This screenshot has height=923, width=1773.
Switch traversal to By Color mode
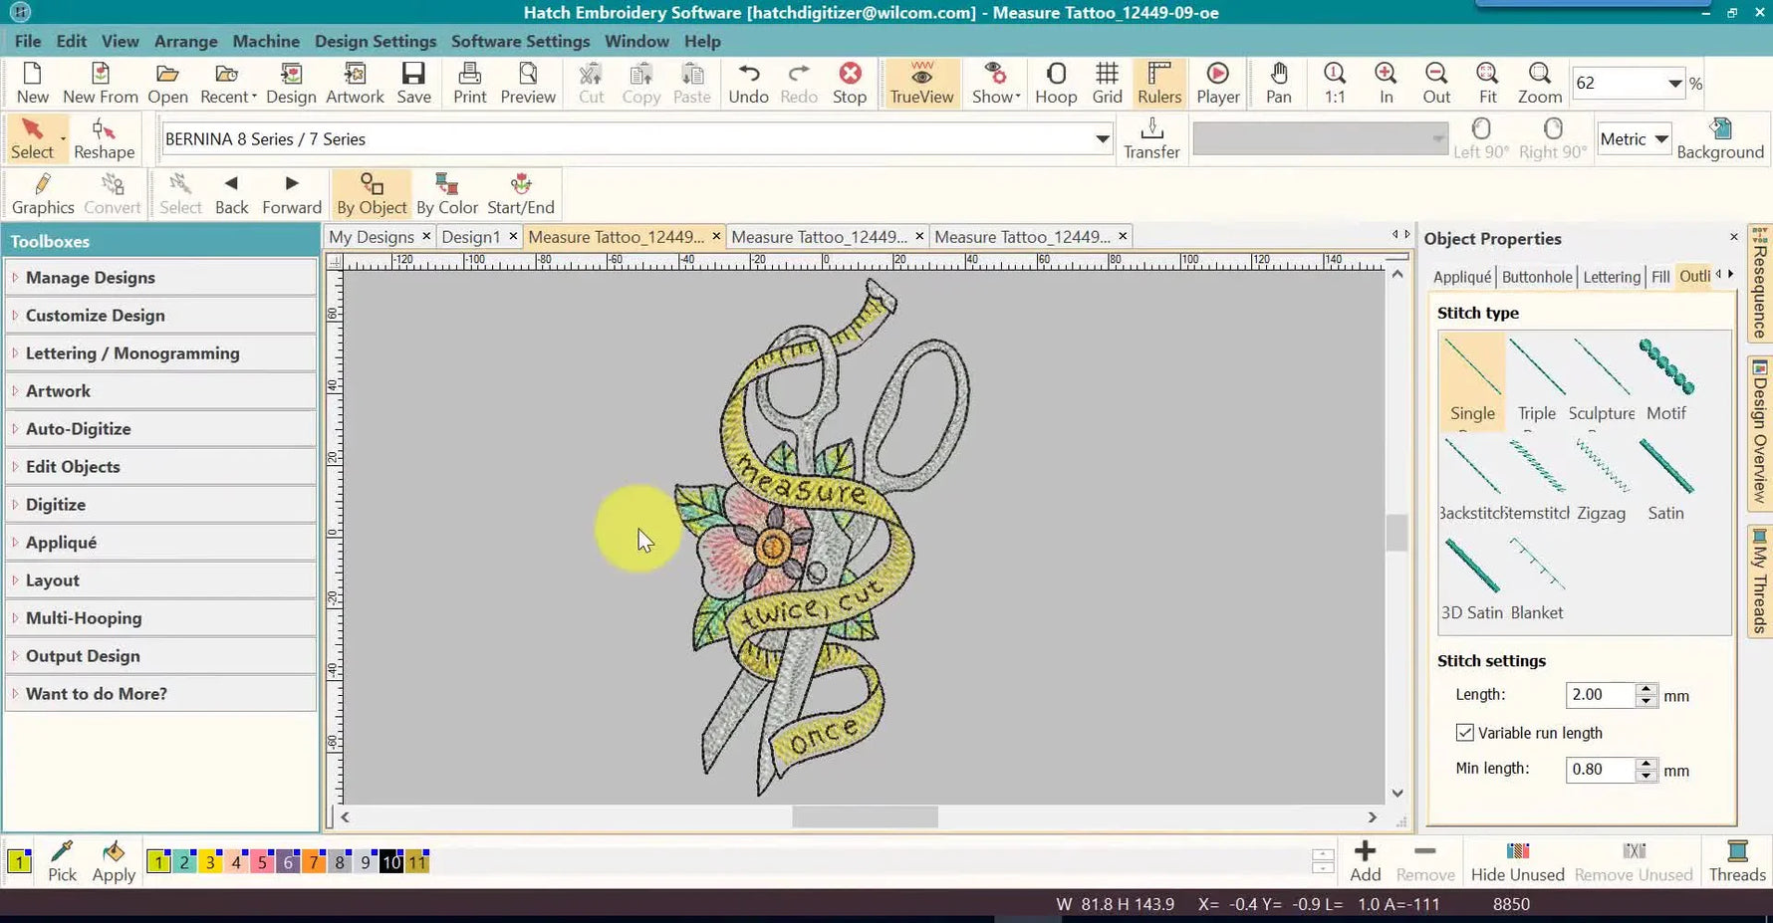click(x=446, y=192)
